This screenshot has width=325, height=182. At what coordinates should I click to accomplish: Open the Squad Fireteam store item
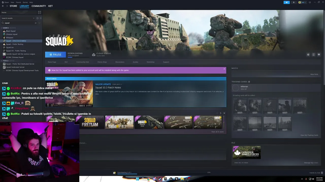90,122
